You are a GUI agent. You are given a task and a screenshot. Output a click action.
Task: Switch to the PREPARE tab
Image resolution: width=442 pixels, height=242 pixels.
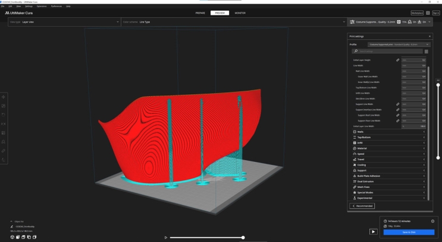200,12
